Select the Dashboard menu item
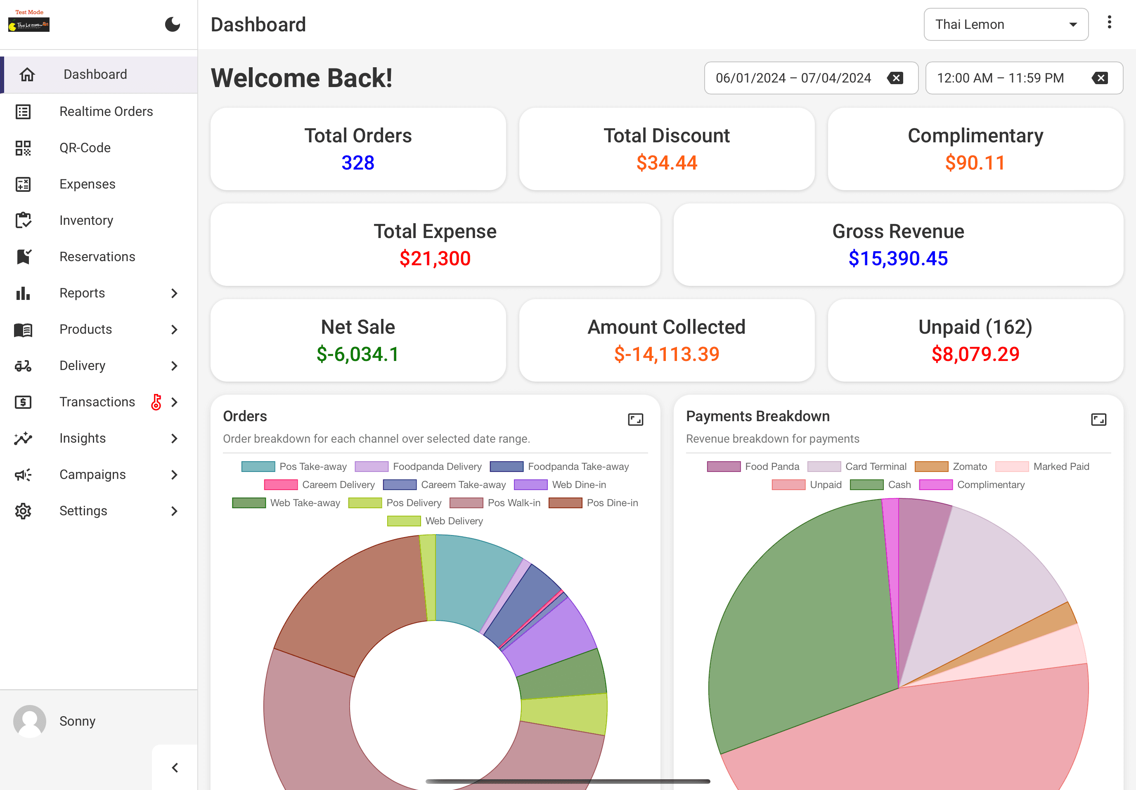 [99, 74]
